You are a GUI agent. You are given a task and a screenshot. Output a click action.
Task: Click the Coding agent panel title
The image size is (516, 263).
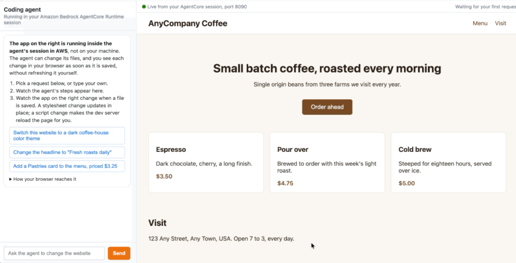(x=22, y=10)
